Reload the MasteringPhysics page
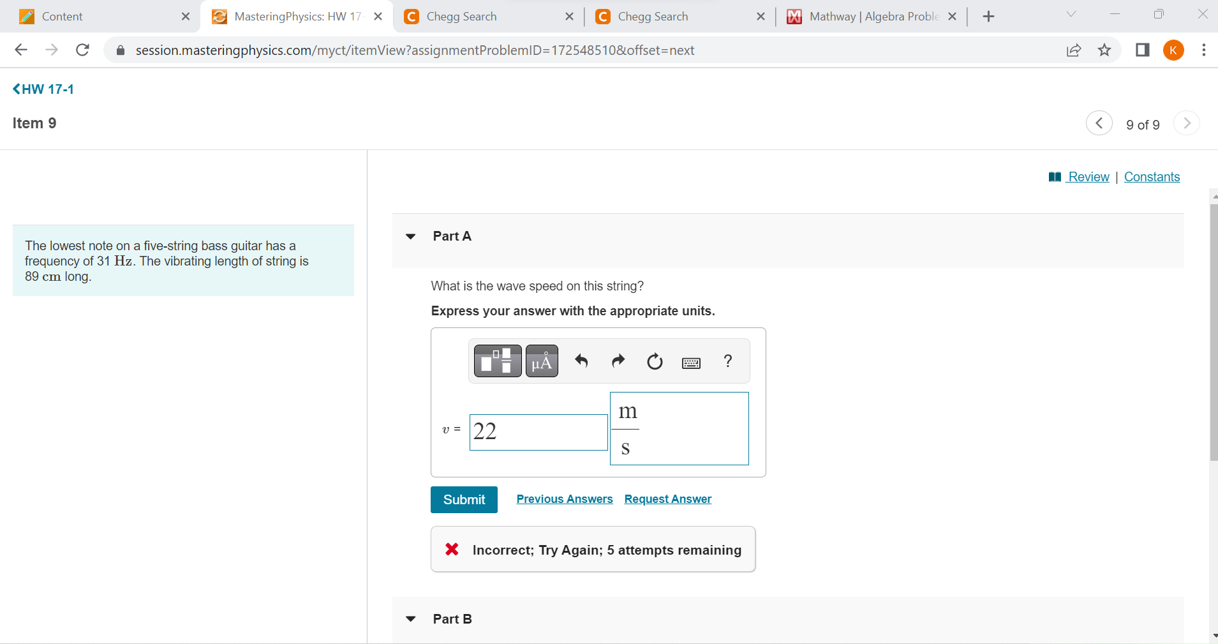The height and width of the screenshot is (644, 1218). (x=82, y=50)
